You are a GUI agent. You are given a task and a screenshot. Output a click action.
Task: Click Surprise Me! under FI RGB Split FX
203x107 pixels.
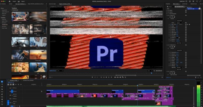click(179, 50)
